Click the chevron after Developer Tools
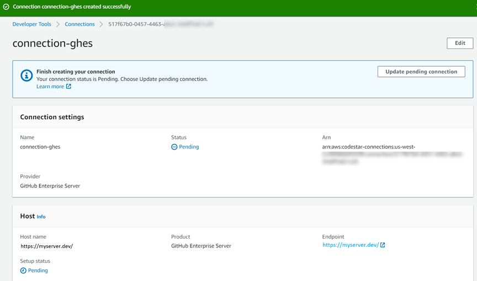The height and width of the screenshot is (281, 477). click(x=58, y=24)
